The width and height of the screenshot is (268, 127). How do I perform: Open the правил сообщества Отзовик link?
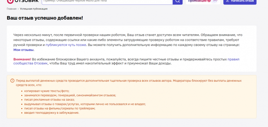click(126, 61)
